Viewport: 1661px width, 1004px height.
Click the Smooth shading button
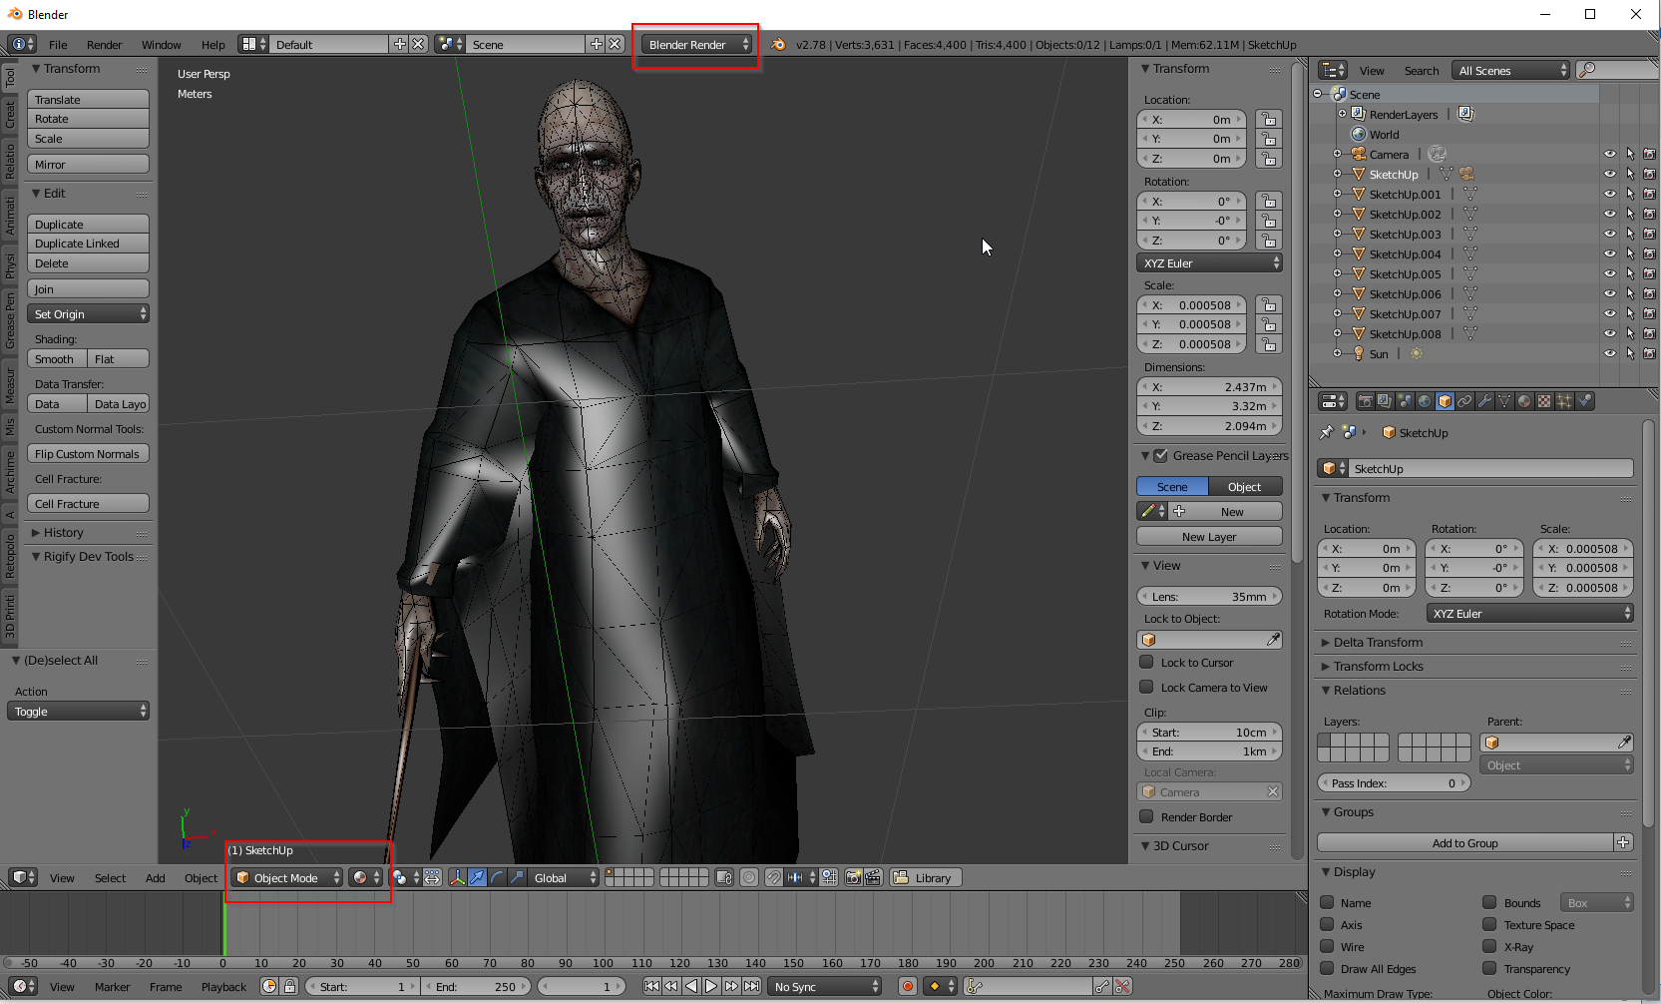click(57, 358)
